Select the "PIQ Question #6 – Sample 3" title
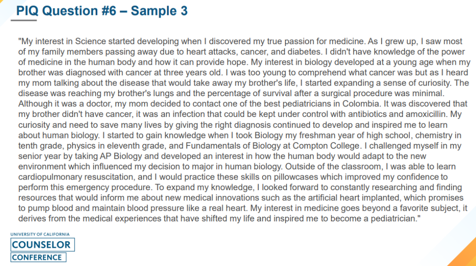This screenshot has height=266, width=476. pyautogui.click(x=102, y=11)
